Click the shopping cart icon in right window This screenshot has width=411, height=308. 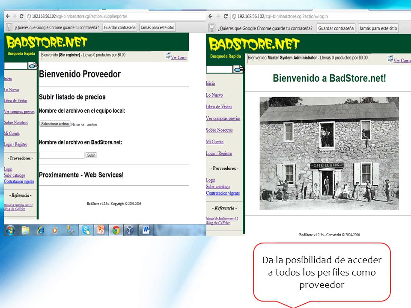[x=390, y=59]
